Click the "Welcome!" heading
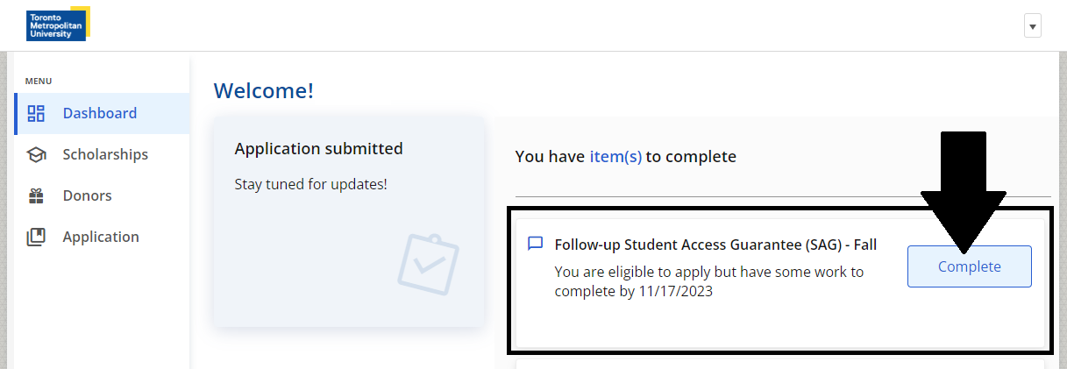The height and width of the screenshot is (369, 1067). point(263,90)
